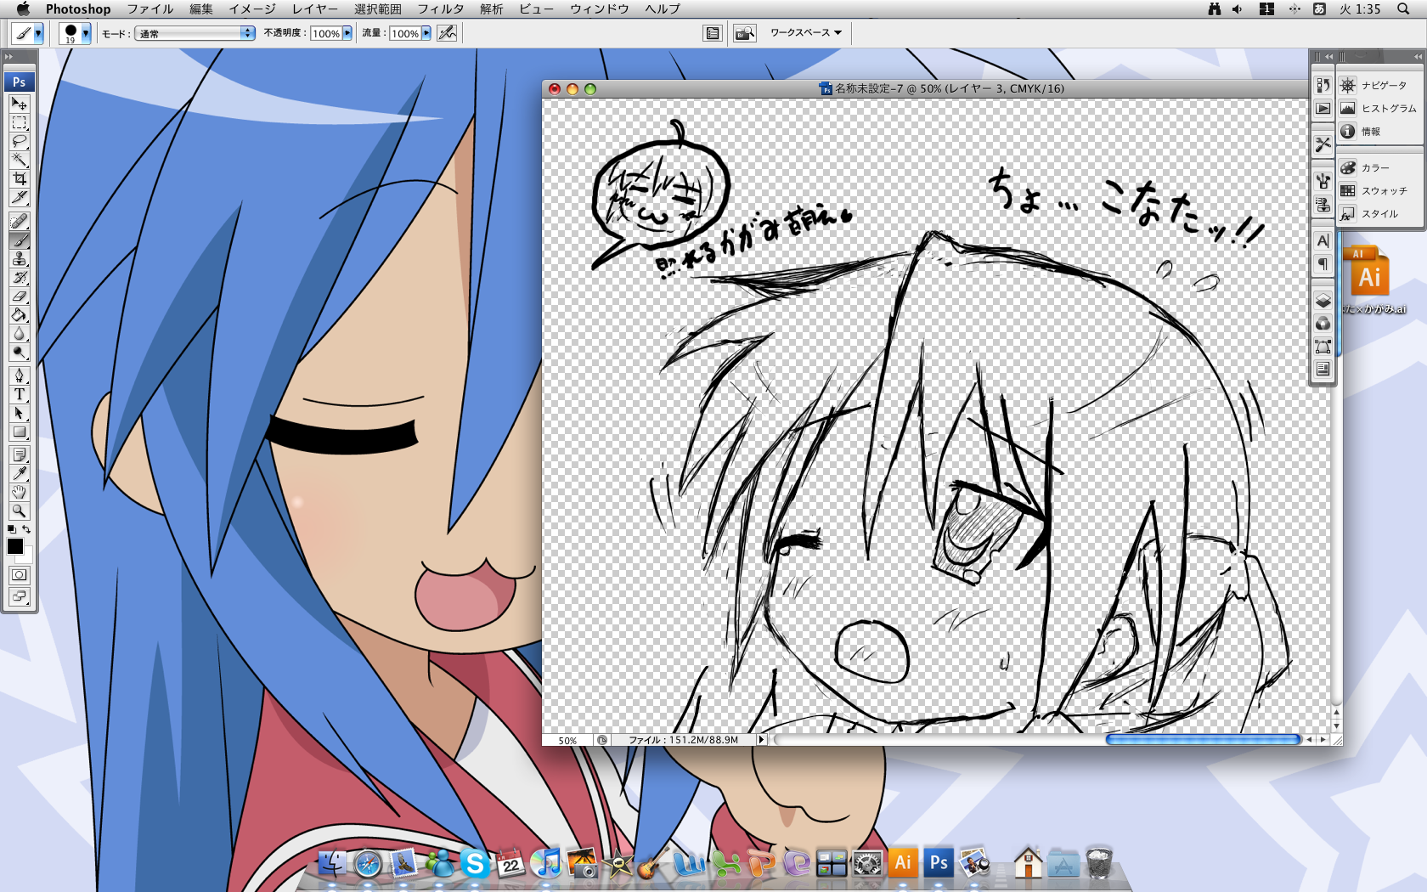Open the opacity (不透明度) slider arrow
The width and height of the screenshot is (1427, 892).
point(347,33)
